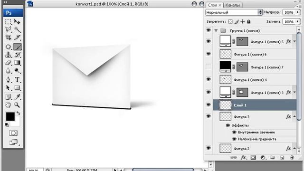Hide the Группа 1 (копия) group

click(x=209, y=30)
